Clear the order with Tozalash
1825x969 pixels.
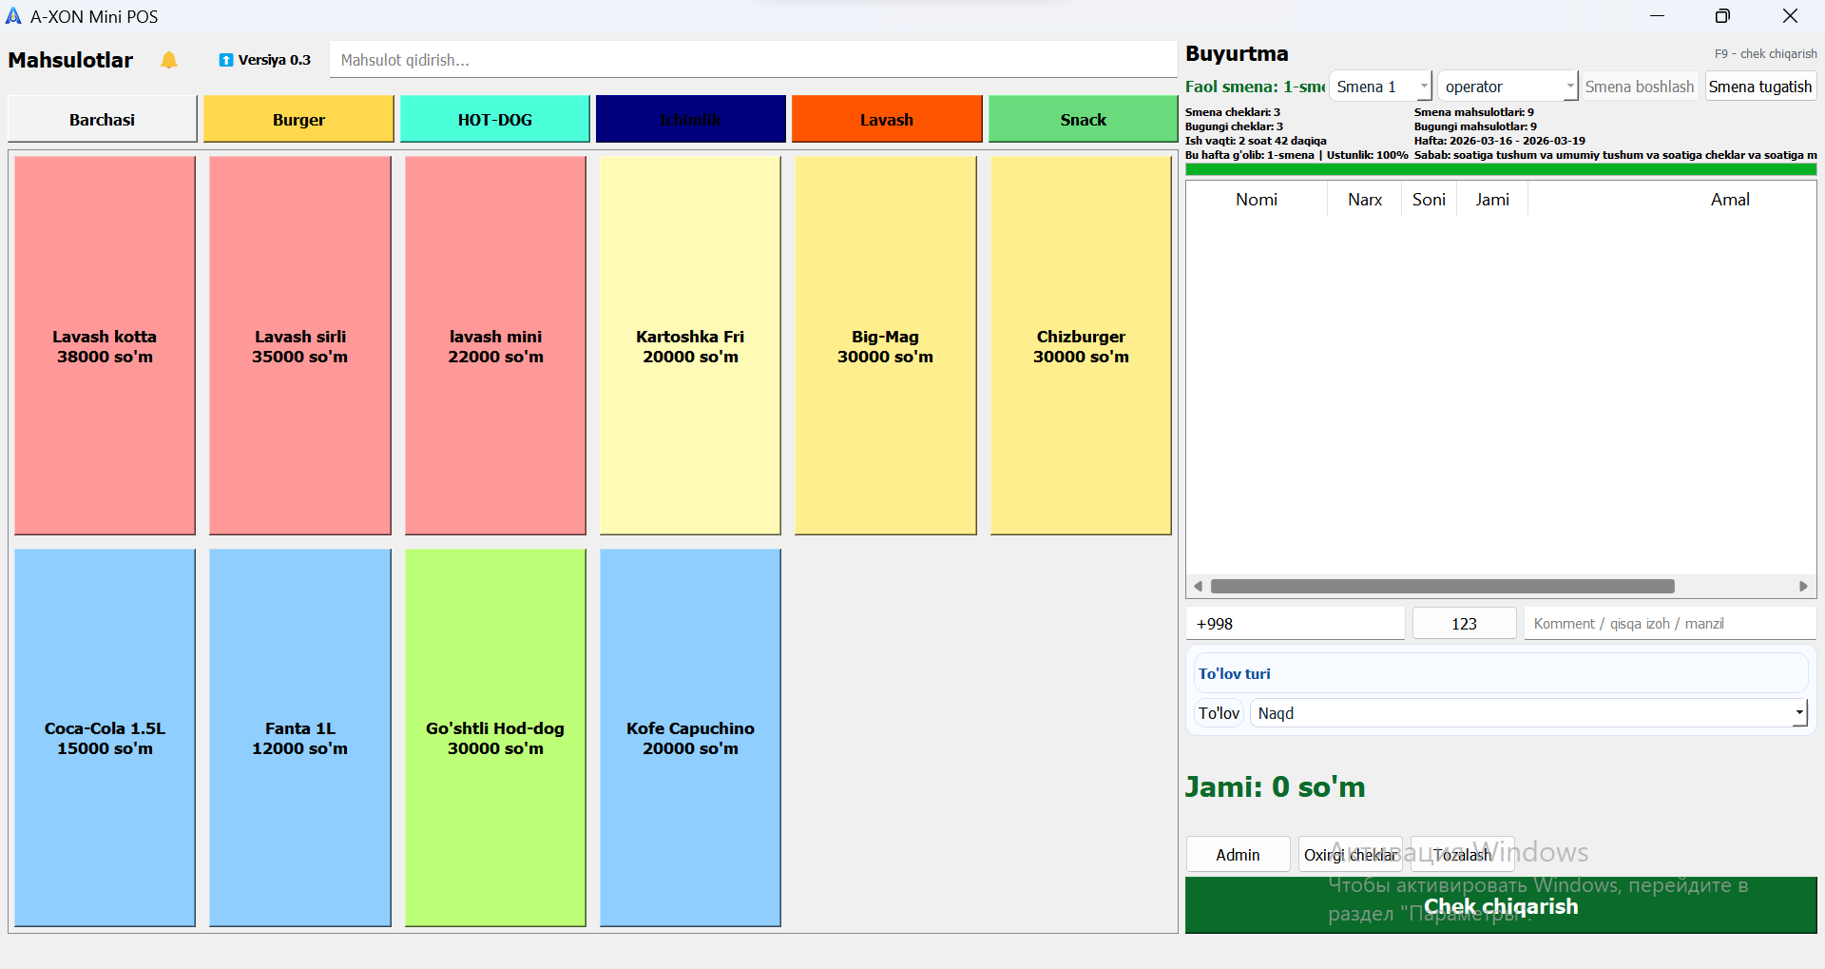tap(1462, 855)
